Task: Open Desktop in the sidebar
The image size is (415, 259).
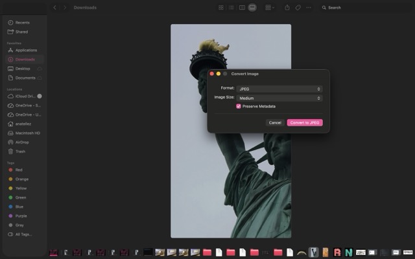Action: [23, 69]
